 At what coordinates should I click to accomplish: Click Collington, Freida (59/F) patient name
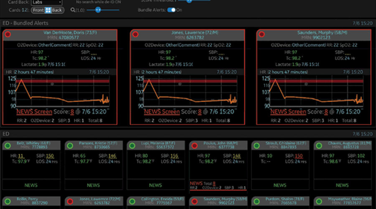click(x=163, y=199)
